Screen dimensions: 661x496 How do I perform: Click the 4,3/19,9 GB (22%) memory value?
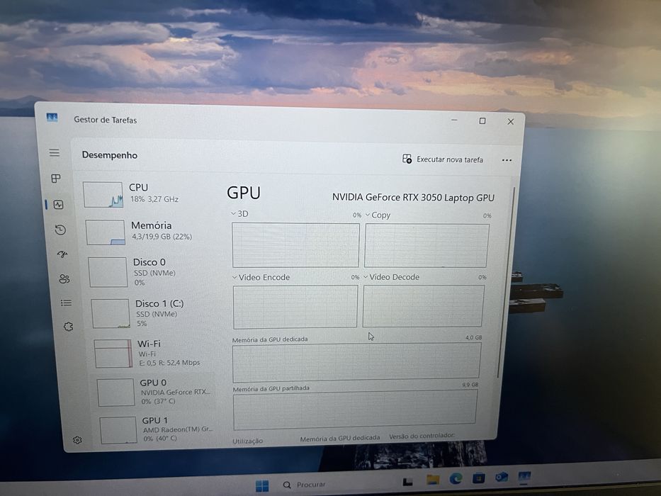[x=162, y=237]
